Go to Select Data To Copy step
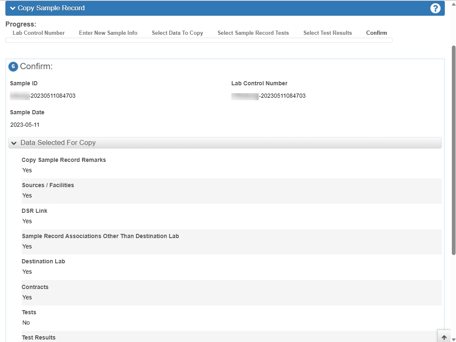This screenshot has height=342, width=456. tap(177, 33)
